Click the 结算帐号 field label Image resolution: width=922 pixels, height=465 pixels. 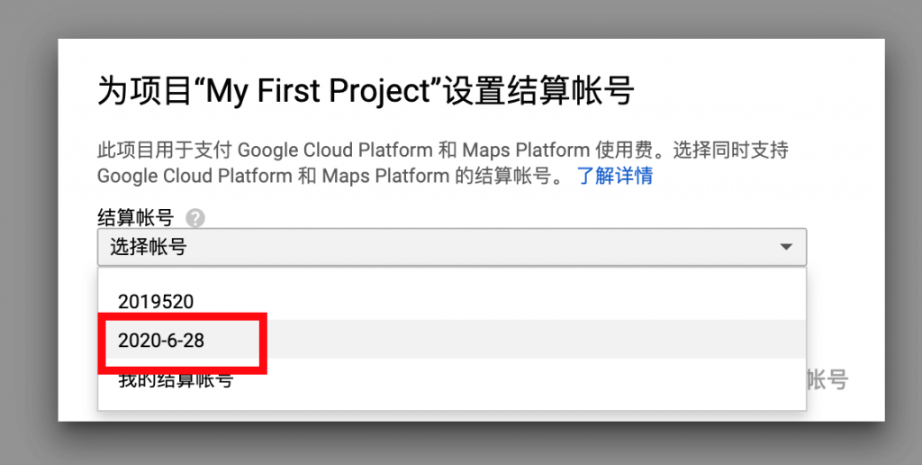click(135, 218)
